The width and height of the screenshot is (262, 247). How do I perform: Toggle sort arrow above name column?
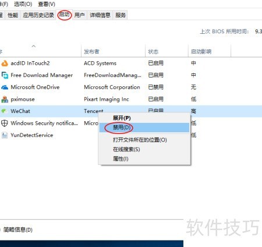(34, 46)
